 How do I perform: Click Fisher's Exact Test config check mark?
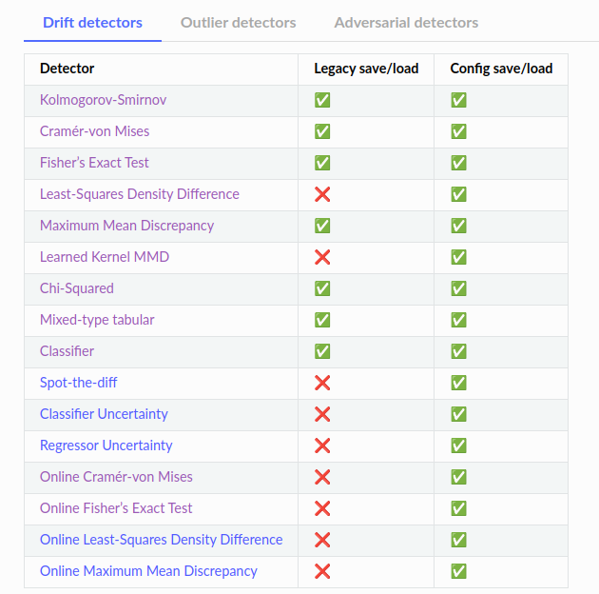[459, 163]
